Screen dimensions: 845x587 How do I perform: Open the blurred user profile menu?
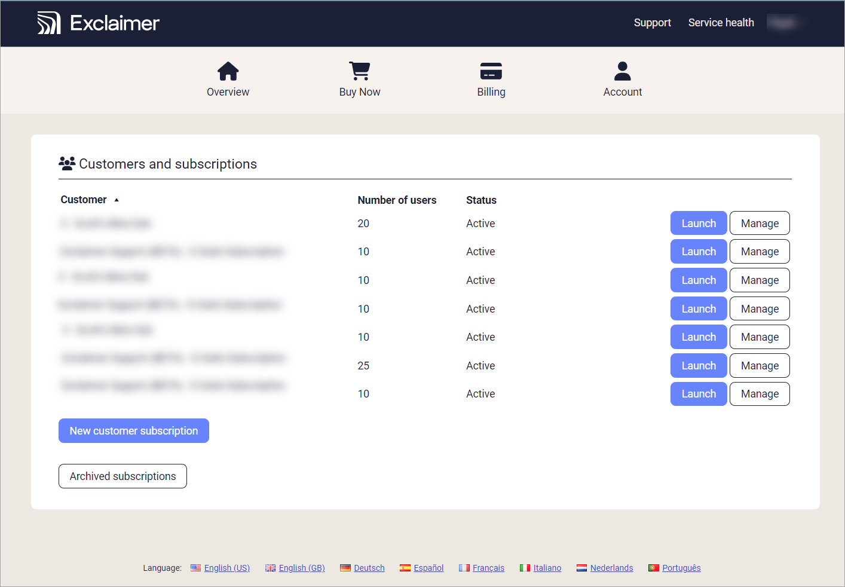click(783, 23)
